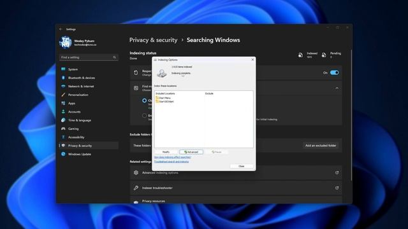Click the Find my files icon
The width and height of the screenshot is (408, 229).
[x=136, y=88]
